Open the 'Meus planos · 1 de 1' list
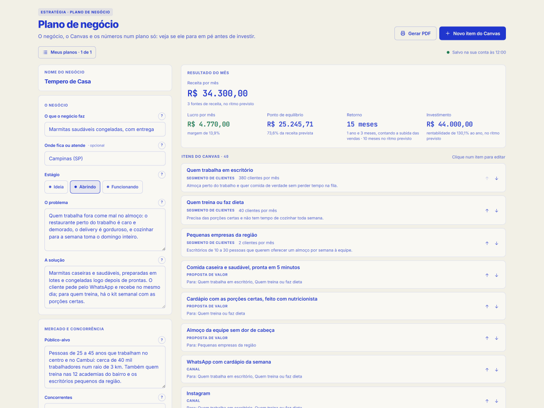This screenshot has height=408, width=544. click(x=67, y=52)
